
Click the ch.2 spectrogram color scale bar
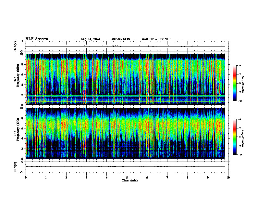(x=235, y=137)
